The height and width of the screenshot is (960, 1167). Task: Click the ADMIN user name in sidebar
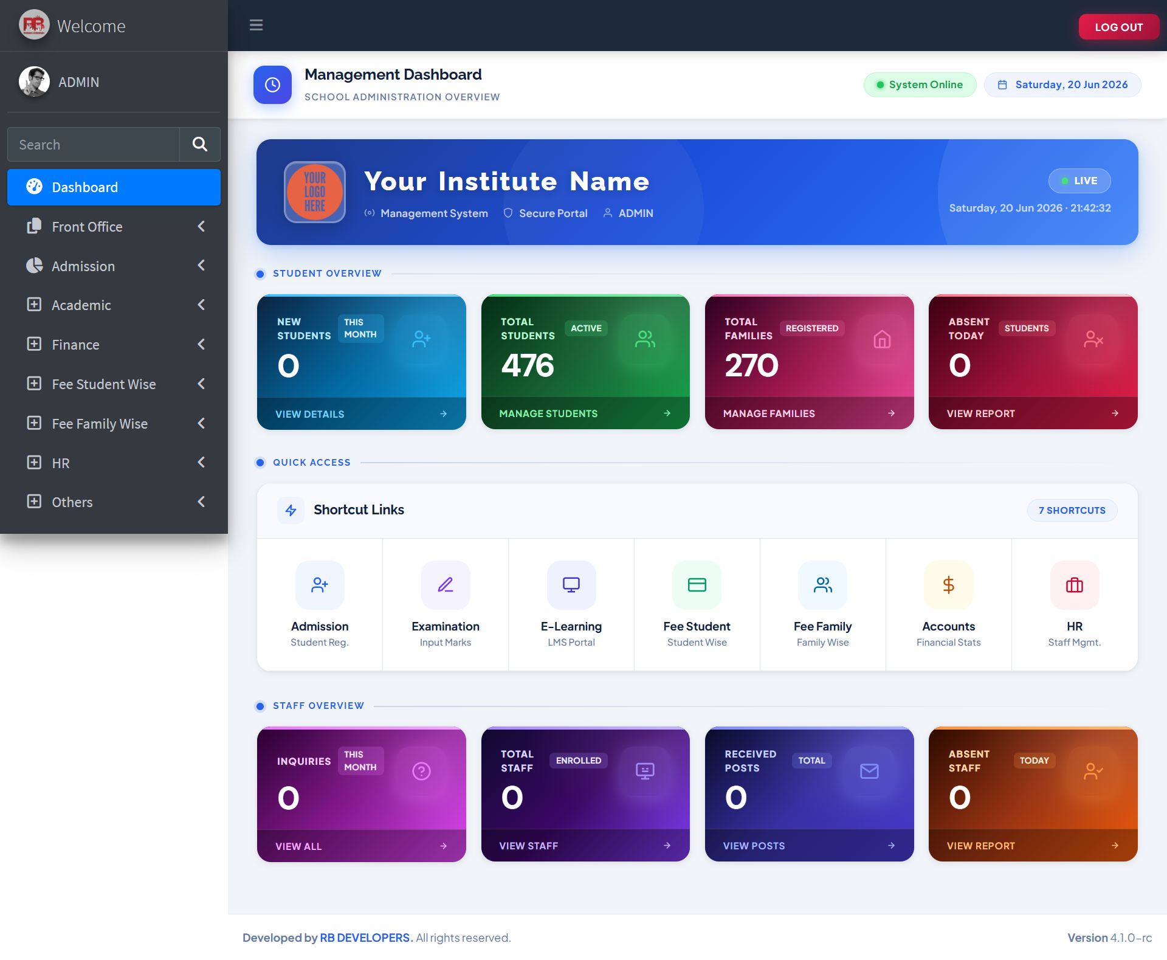click(x=78, y=82)
